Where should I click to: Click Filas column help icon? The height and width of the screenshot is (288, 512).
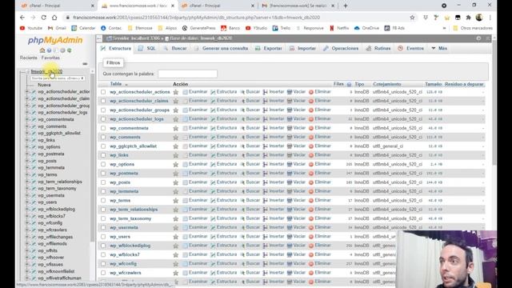point(349,84)
